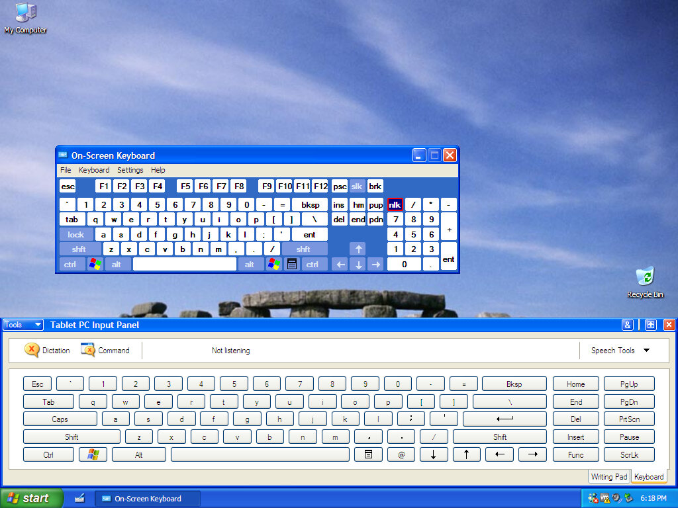Open the My Computer desktop icon
The height and width of the screenshot is (508, 678).
pyautogui.click(x=25, y=17)
